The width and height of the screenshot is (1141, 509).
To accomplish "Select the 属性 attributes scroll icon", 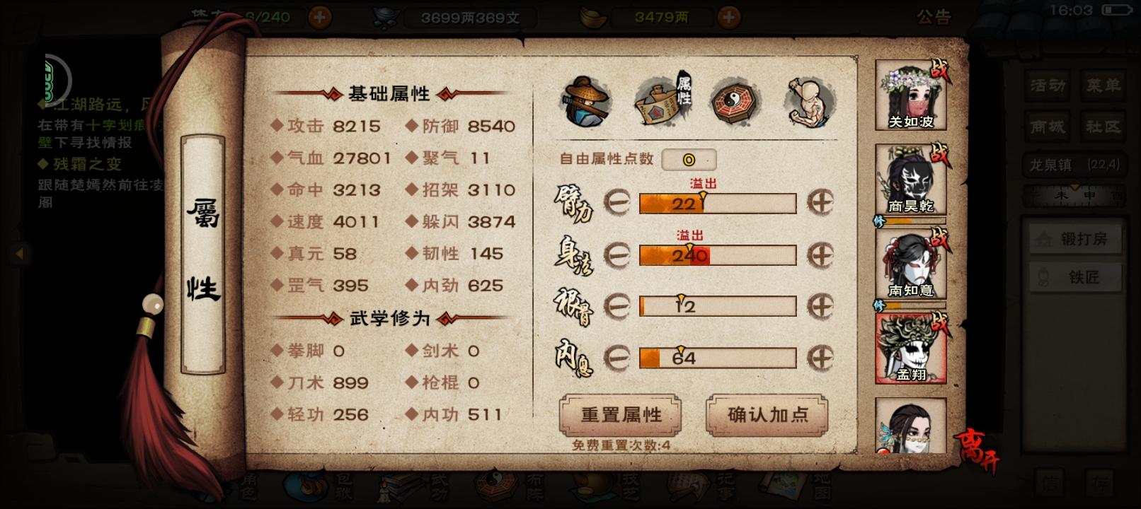I will tap(664, 101).
